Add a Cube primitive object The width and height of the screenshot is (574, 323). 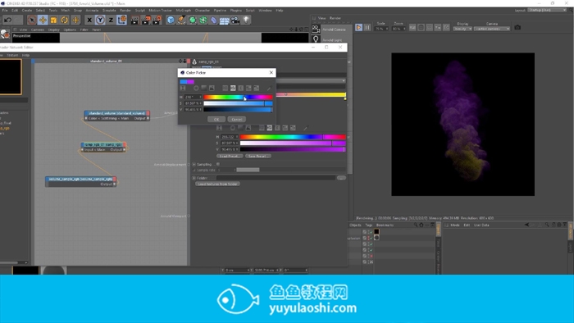(x=171, y=20)
